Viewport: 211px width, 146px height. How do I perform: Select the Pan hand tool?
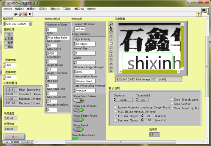(x=111, y=32)
